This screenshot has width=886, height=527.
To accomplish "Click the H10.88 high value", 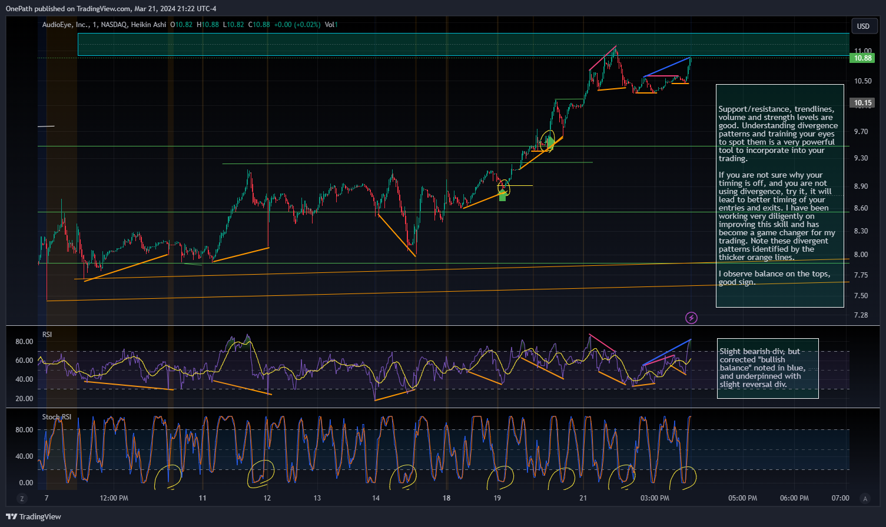I will (208, 25).
